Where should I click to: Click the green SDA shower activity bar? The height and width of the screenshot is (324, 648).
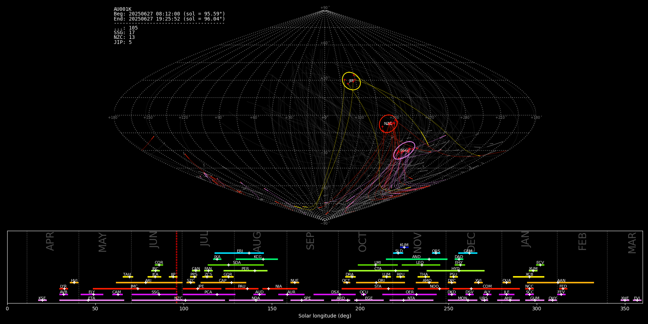point(236,265)
